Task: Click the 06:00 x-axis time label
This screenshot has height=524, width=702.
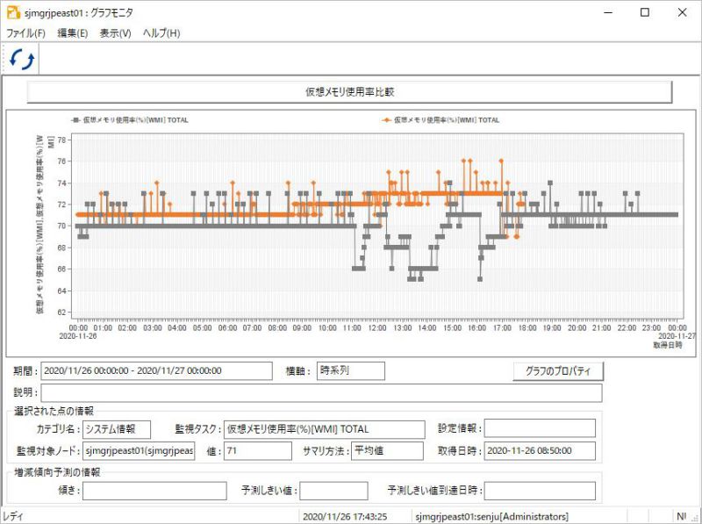Action: pyautogui.click(x=227, y=328)
